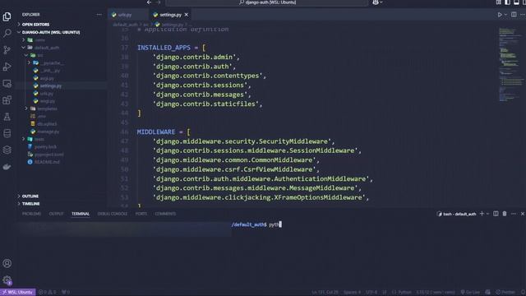Collapse the src folder
Image resolution: width=526 pixels, height=296 pixels.
point(39,55)
